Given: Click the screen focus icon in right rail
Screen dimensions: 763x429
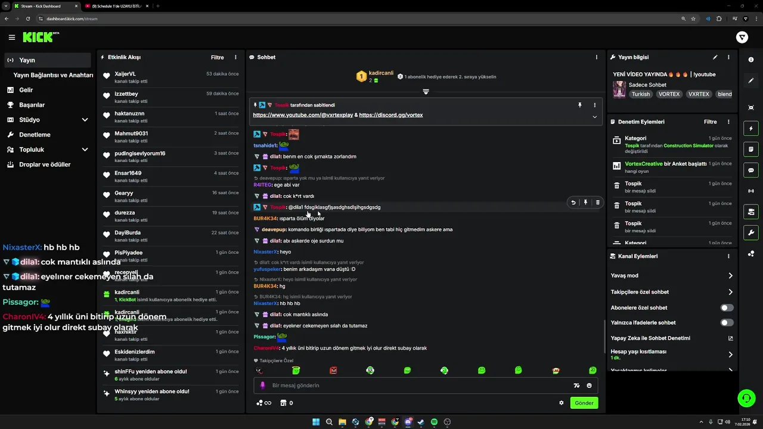Looking at the screenshot, I should point(751,107).
